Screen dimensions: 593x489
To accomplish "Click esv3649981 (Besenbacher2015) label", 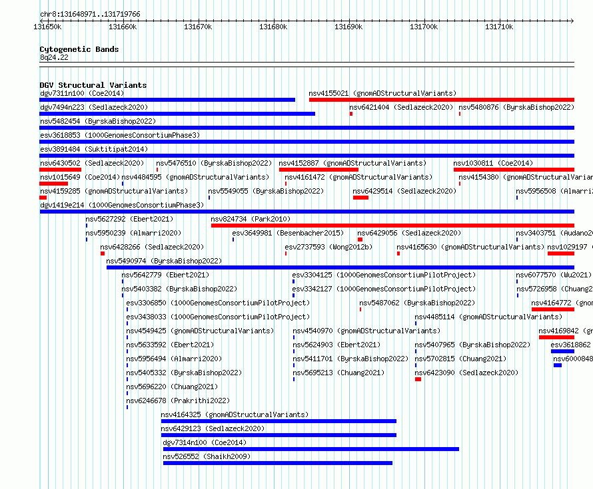I will (x=288, y=233).
